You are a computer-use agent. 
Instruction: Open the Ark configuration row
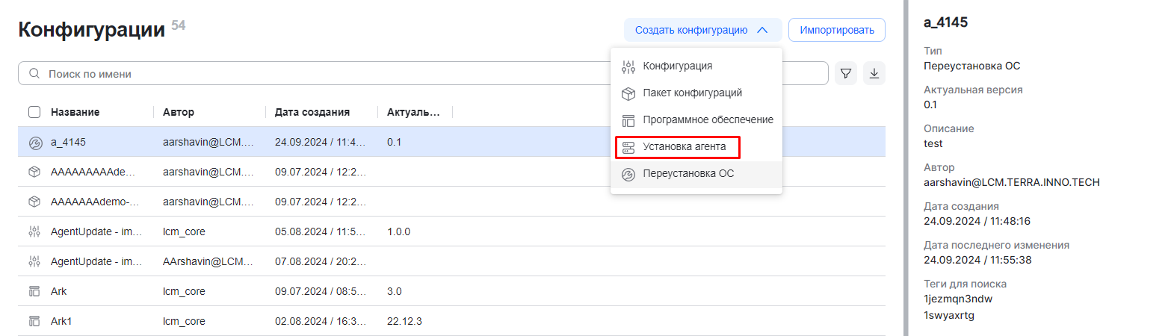(x=59, y=291)
